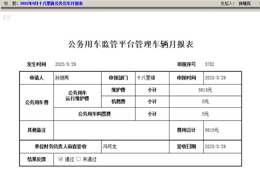Screen dimensions: 260x172
Task: Open the 2025年8月十八里镇公务公车月报表 title link
Action: point(52,3)
